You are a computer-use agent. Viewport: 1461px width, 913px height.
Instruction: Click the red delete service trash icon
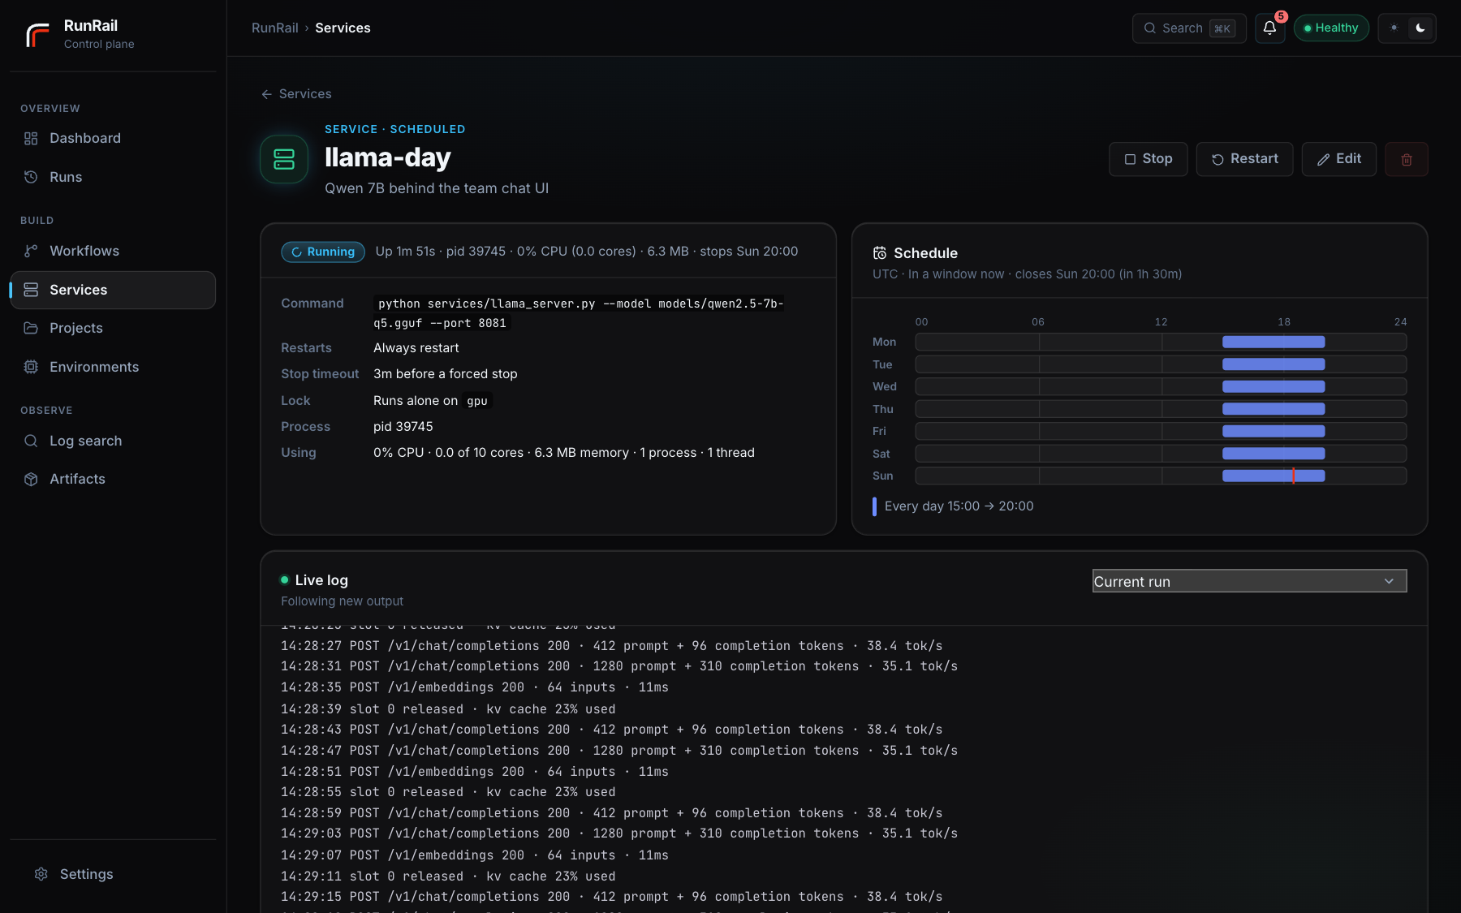coord(1406,159)
